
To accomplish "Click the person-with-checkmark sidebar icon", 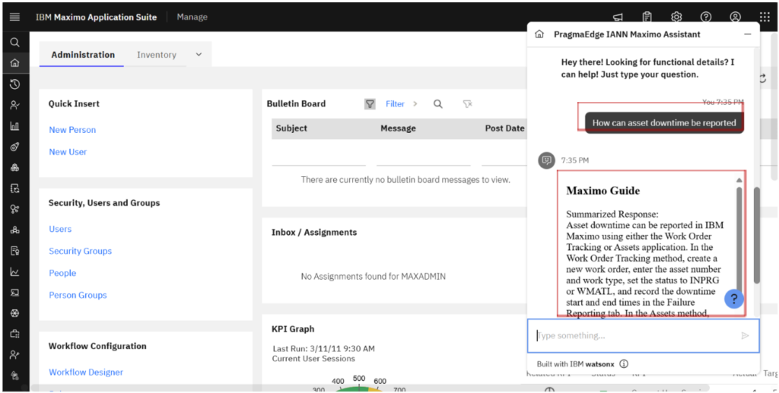I will point(14,105).
